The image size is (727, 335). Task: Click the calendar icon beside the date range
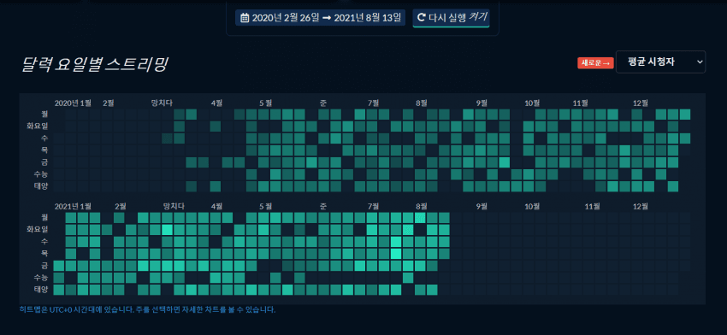245,18
